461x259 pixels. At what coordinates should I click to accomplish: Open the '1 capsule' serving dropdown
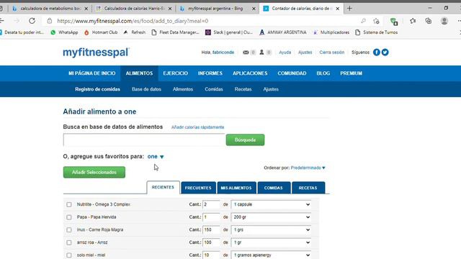click(x=271, y=204)
